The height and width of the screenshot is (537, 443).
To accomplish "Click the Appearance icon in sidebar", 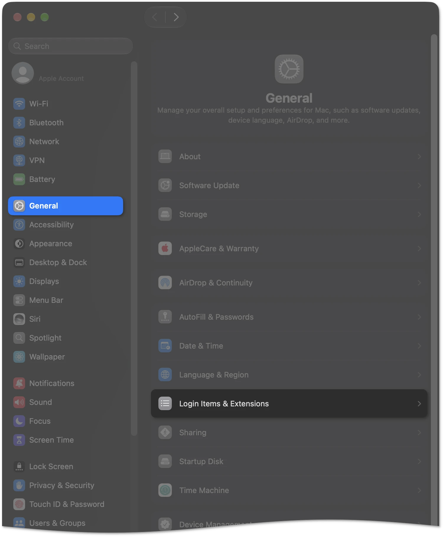I will [19, 244].
